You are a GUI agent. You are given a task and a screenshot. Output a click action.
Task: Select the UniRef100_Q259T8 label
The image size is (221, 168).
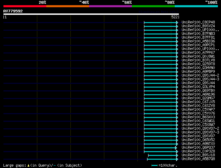(198, 64)
